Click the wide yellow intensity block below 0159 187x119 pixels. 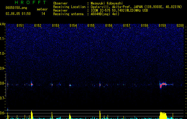(x=163, y=115)
